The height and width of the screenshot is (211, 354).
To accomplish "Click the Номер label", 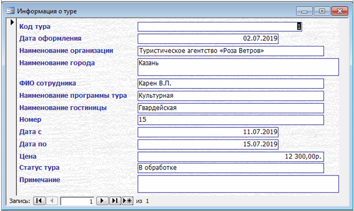I will pos(30,119).
